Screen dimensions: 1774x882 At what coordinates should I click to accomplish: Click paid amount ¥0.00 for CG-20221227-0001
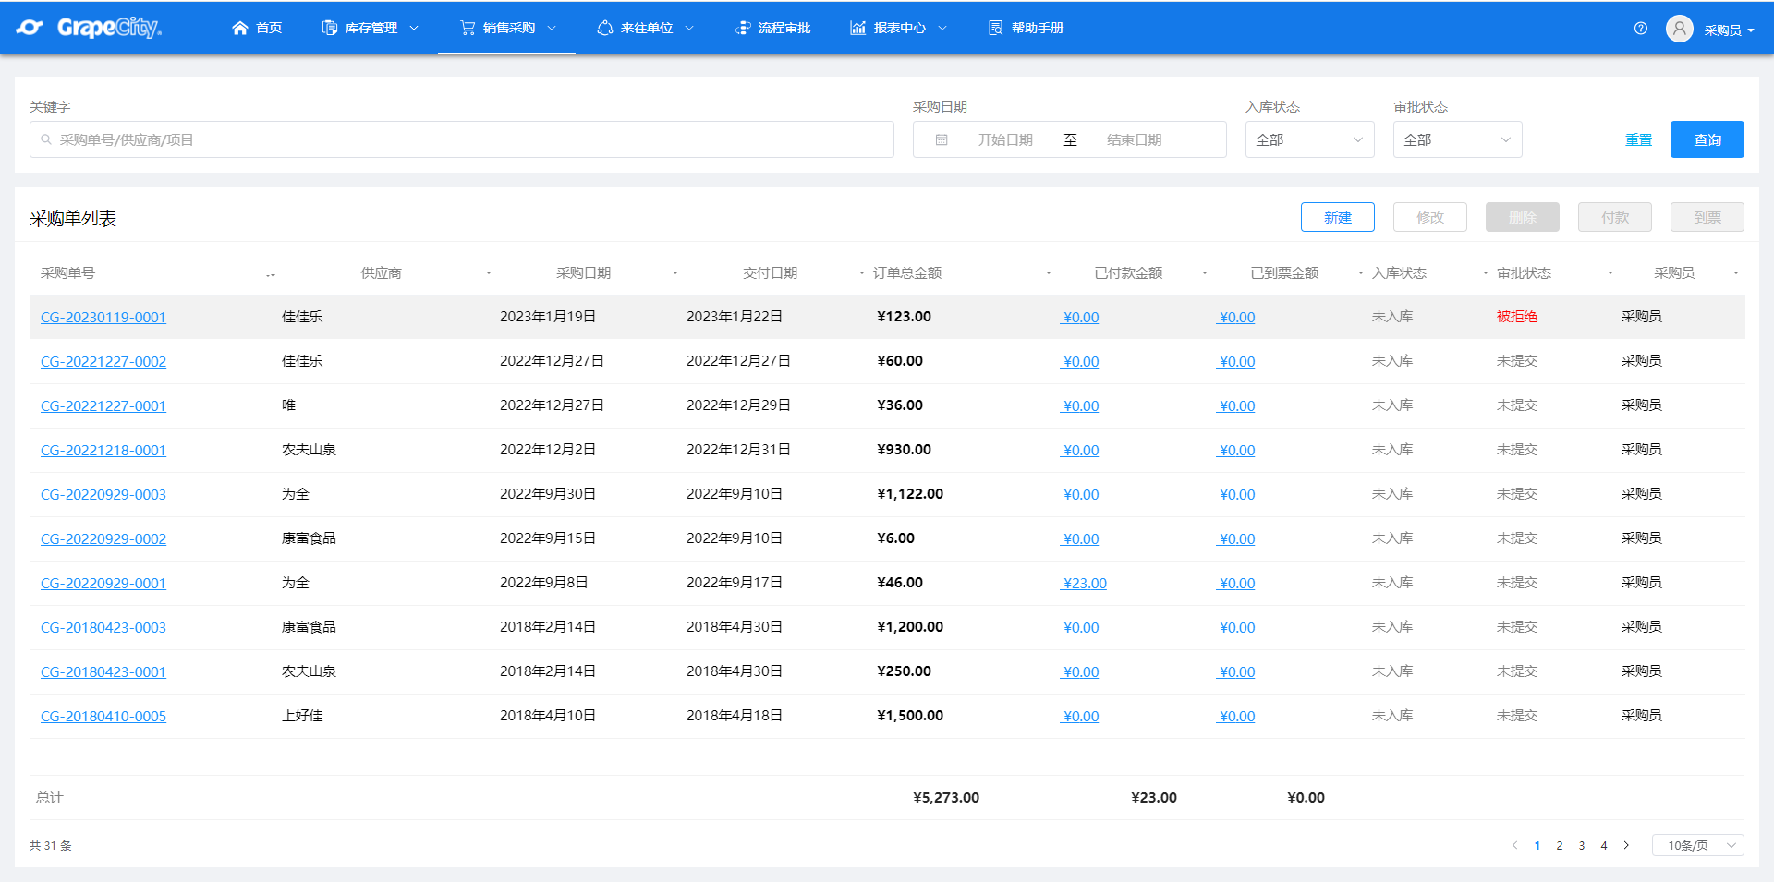(x=1080, y=405)
